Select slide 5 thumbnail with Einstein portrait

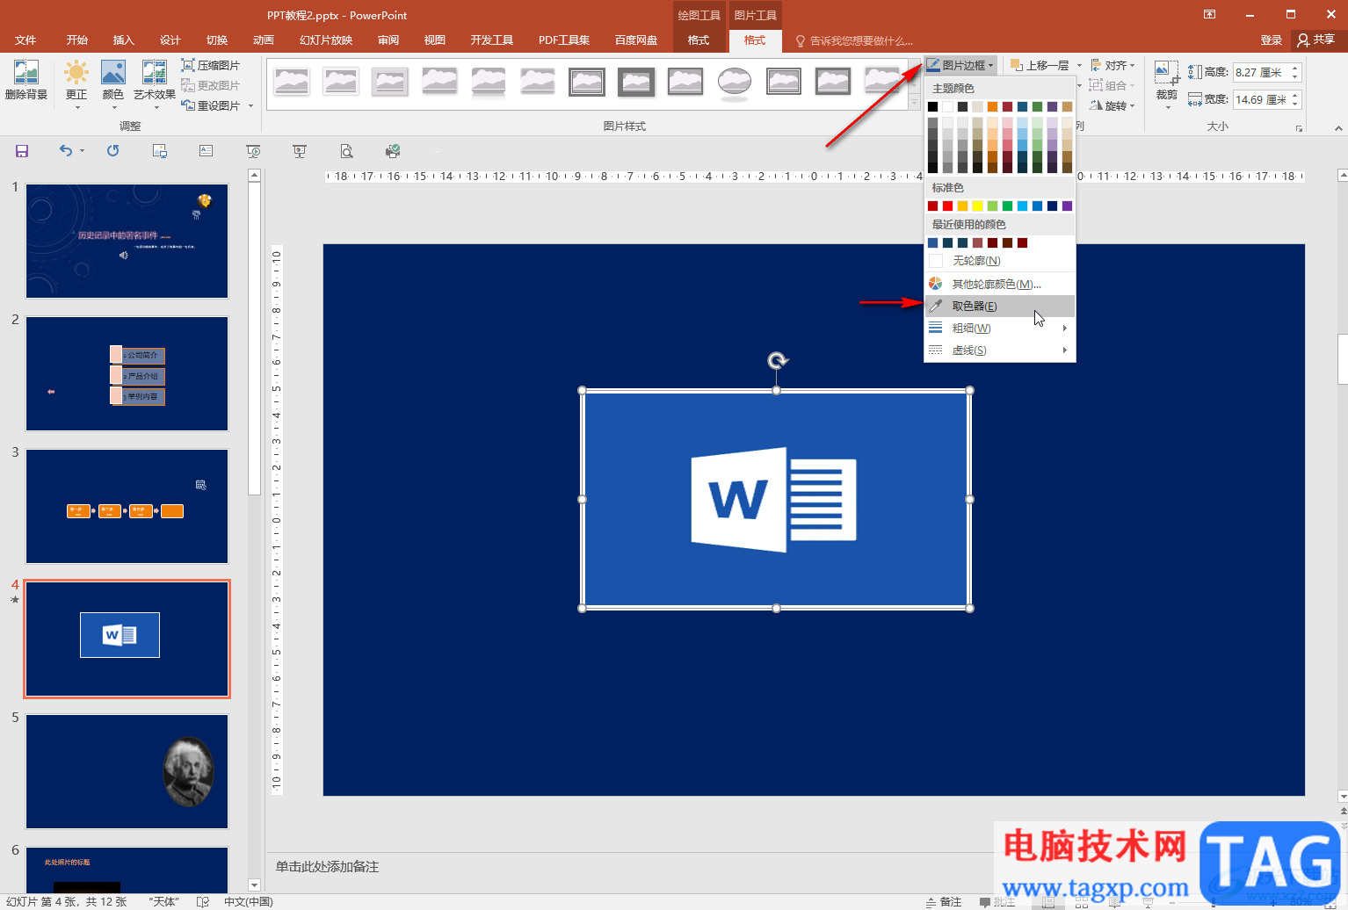tap(127, 771)
